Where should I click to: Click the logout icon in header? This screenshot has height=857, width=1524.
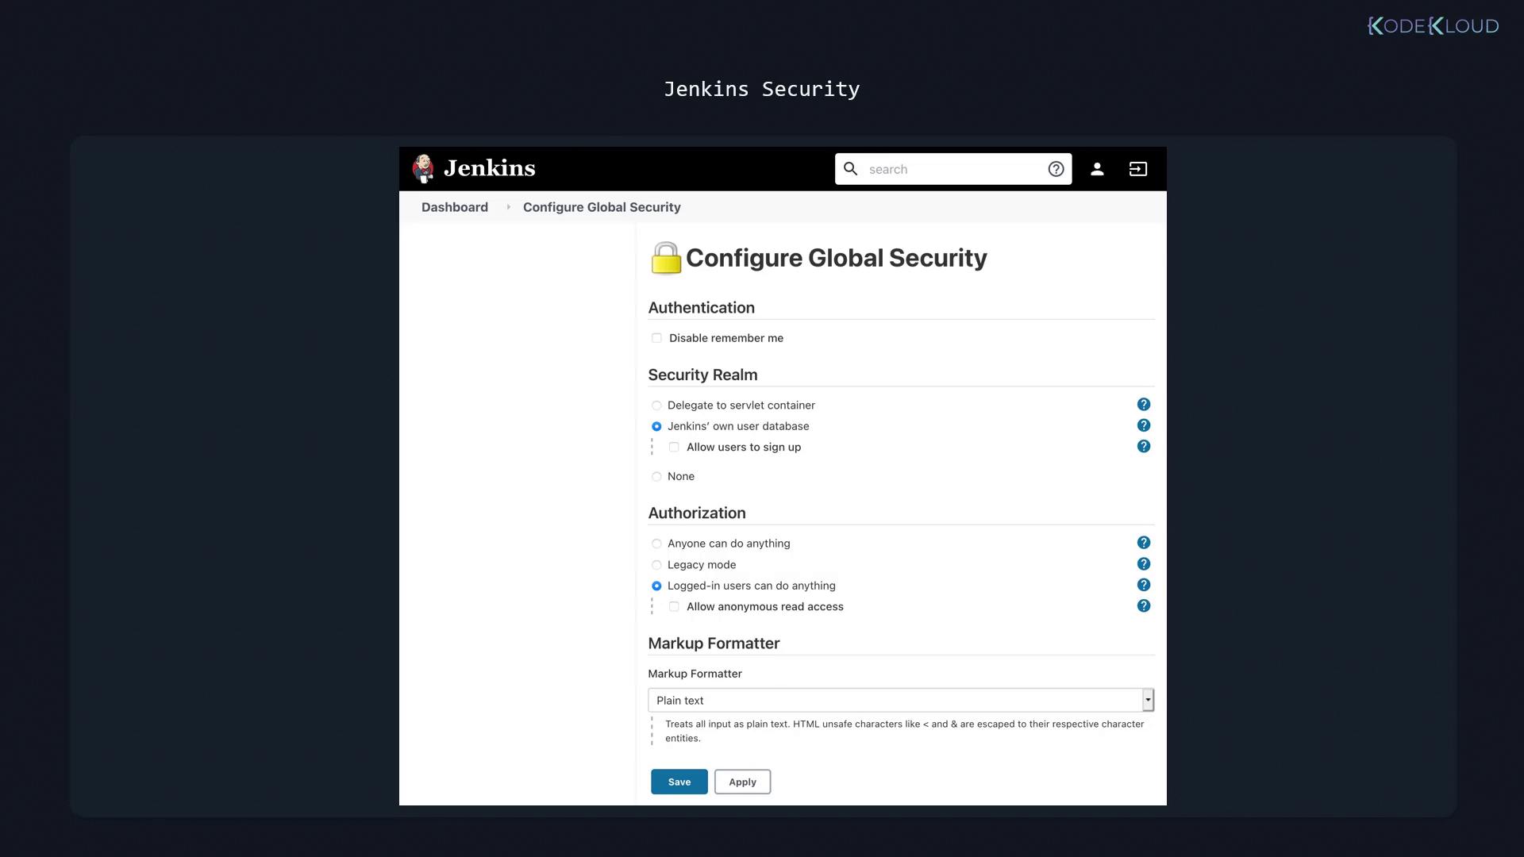click(1137, 169)
